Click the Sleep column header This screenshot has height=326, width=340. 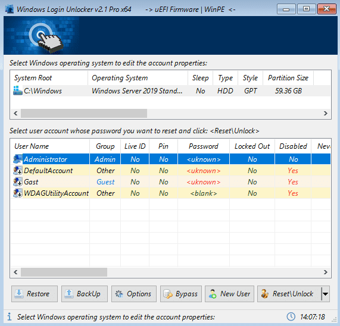[200, 78]
